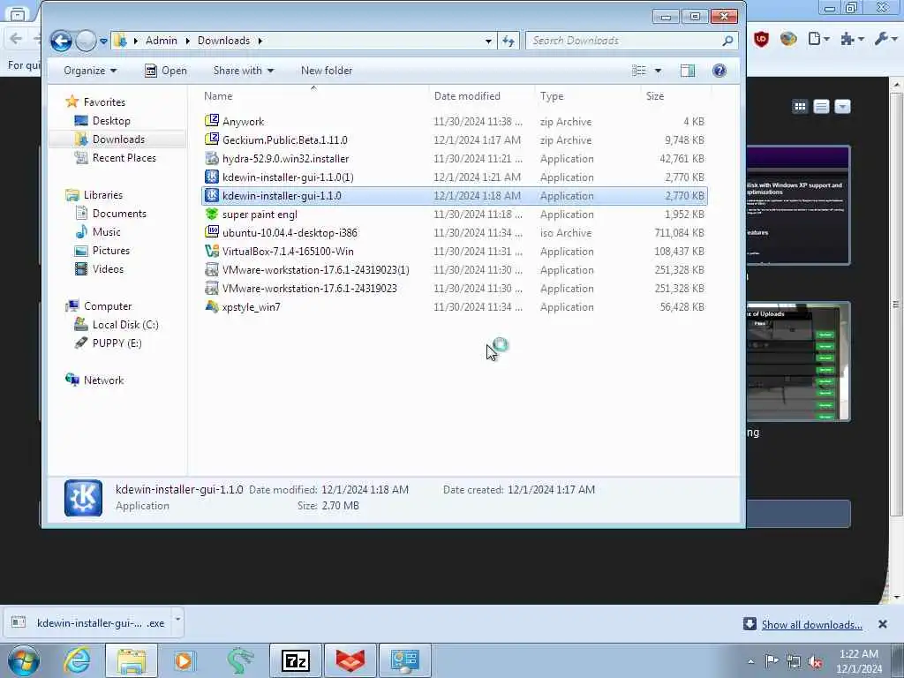
Task: Open recent locations dropdown beside the Forward arrow
Action: tap(103, 41)
